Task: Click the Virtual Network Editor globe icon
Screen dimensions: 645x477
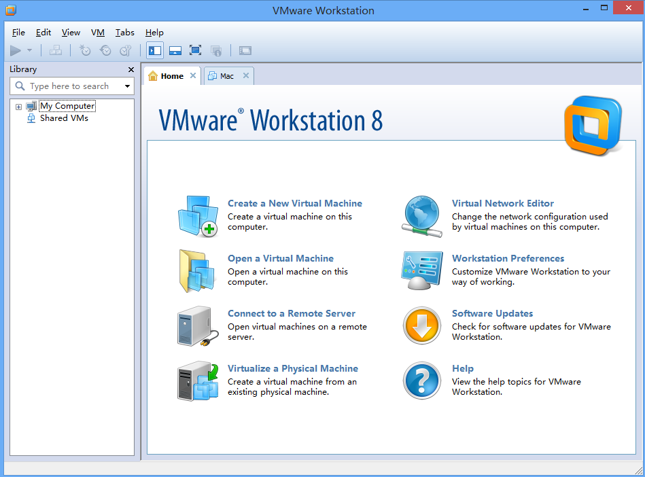Action: [x=422, y=216]
